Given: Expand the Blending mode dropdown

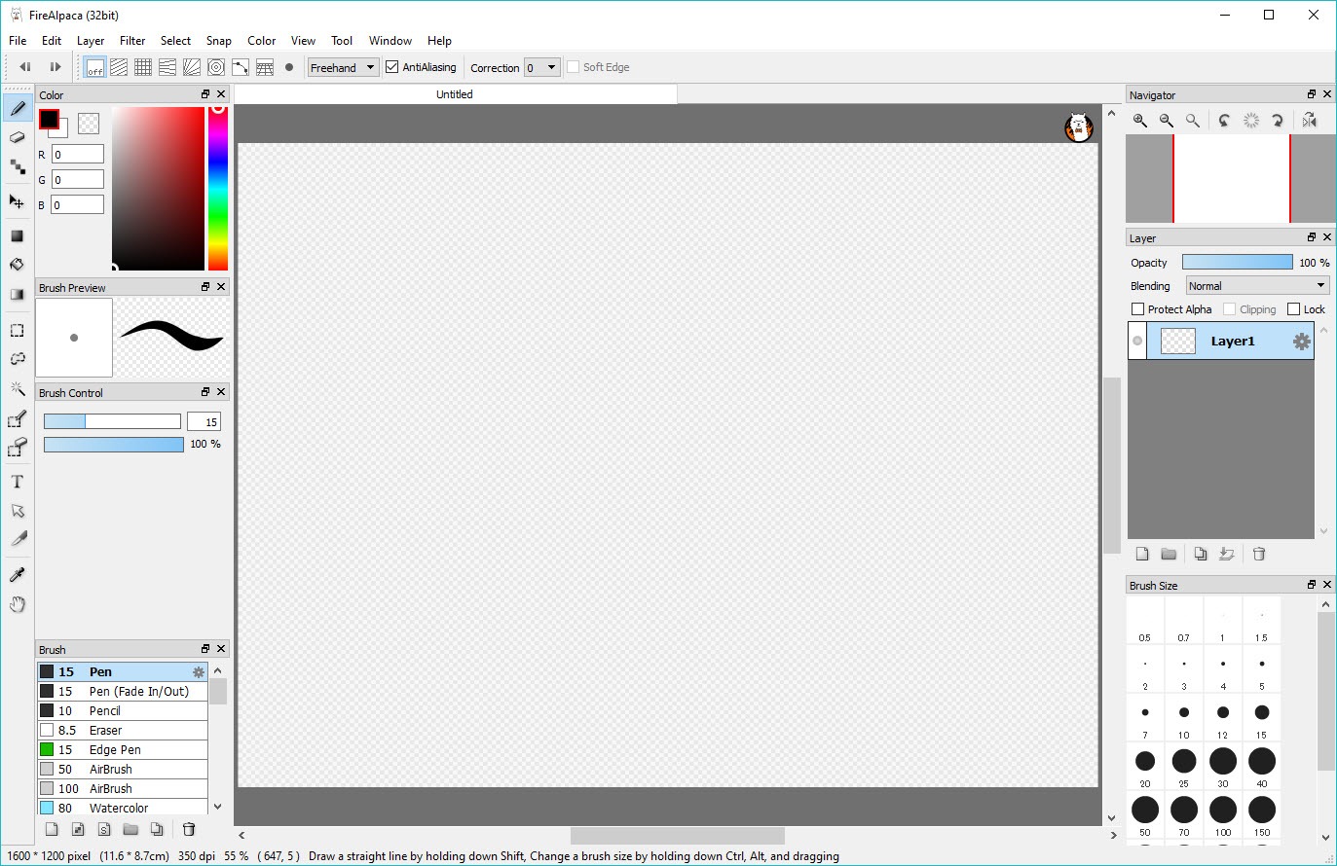Looking at the screenshot, I should (x=1256, y=286).
